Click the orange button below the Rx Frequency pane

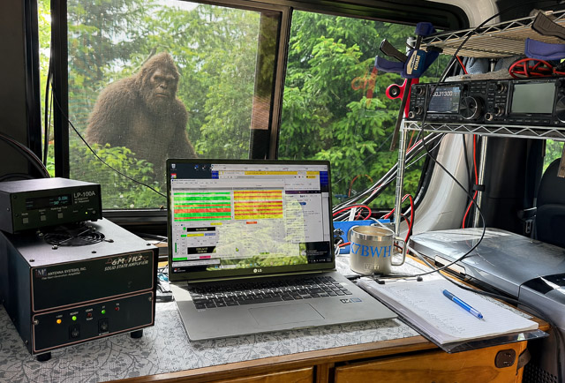click(x=252, y=222)
